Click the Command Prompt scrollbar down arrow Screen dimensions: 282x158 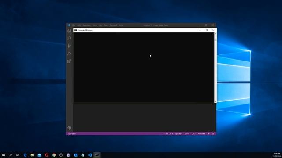[215, 101]
